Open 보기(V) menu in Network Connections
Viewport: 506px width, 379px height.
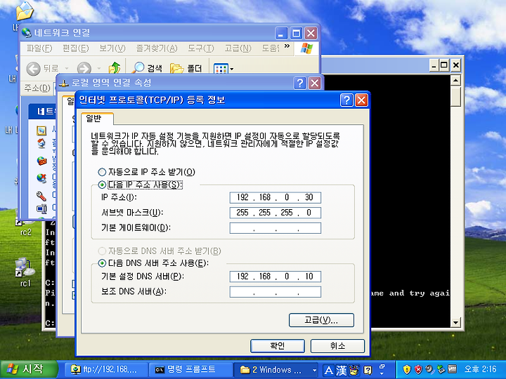[112, 48]
